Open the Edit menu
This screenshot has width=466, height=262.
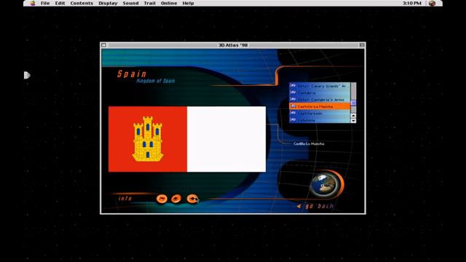tap(60, 3)
